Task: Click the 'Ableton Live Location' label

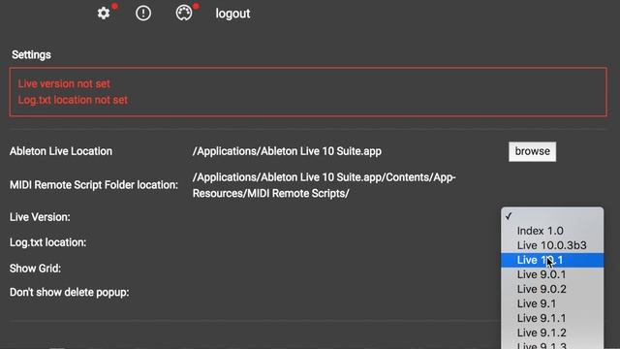Action: coord(61,151)
